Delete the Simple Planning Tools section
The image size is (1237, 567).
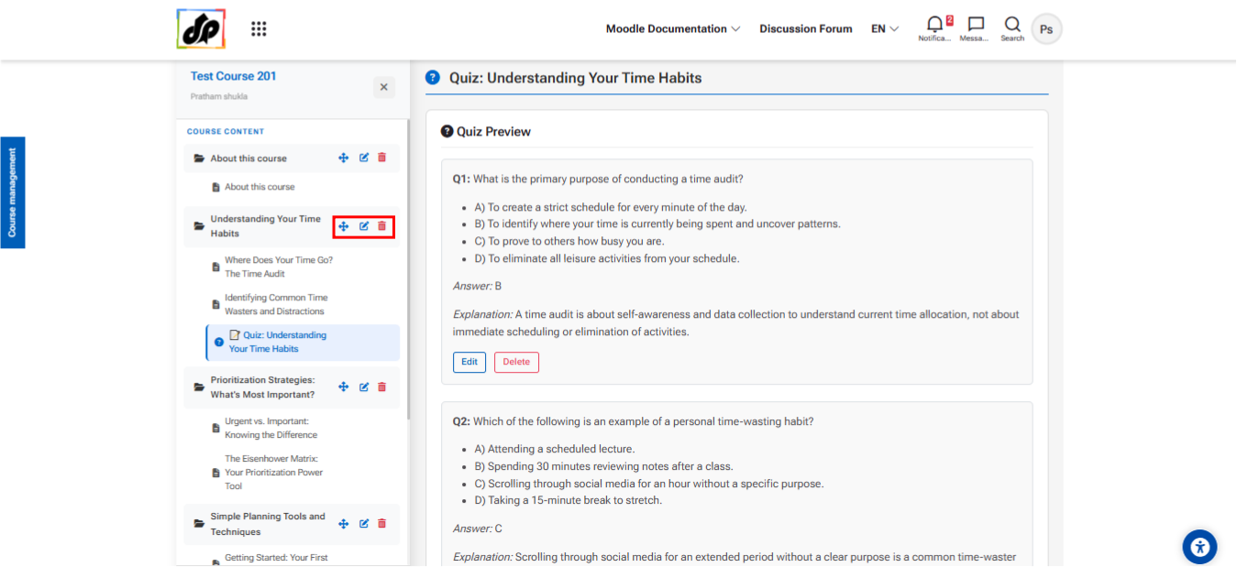[382, 524]
